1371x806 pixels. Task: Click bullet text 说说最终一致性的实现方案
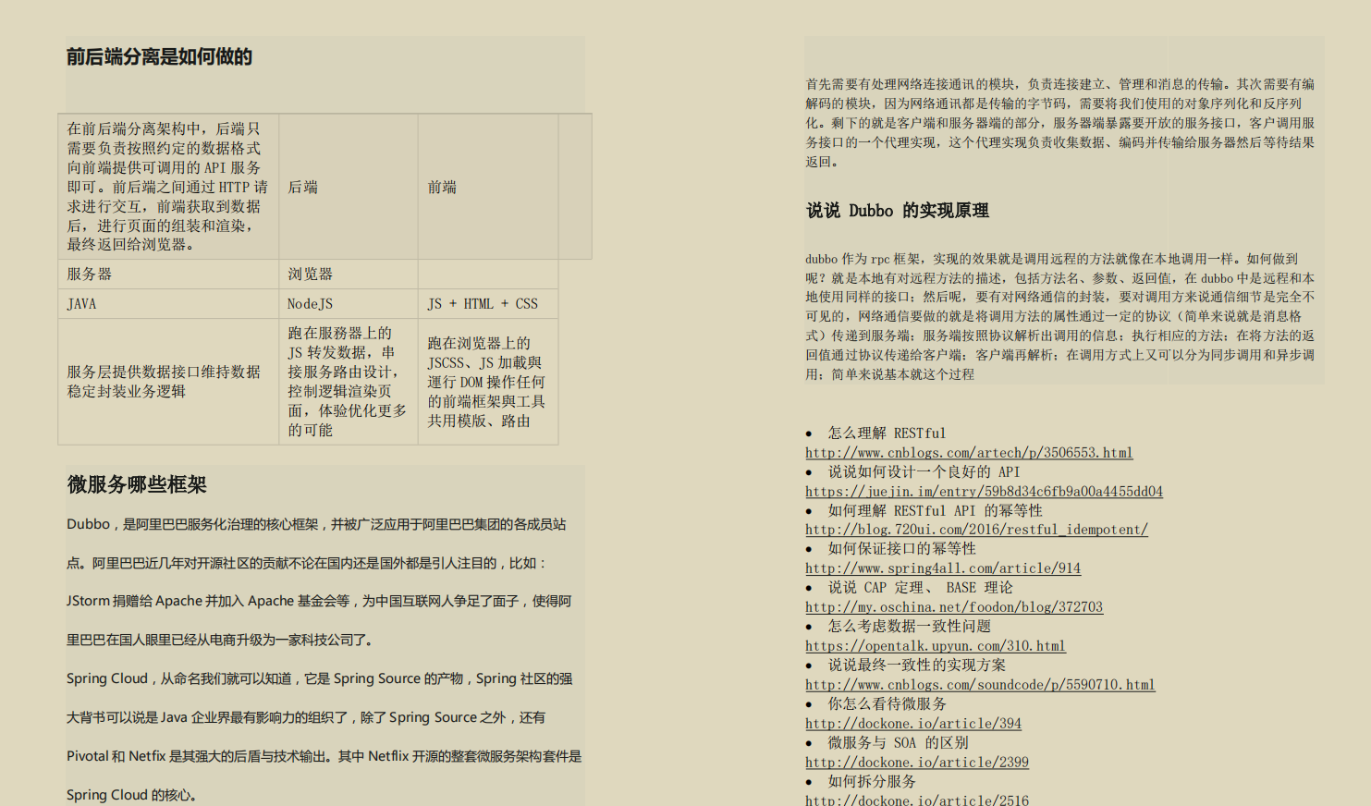916,666
